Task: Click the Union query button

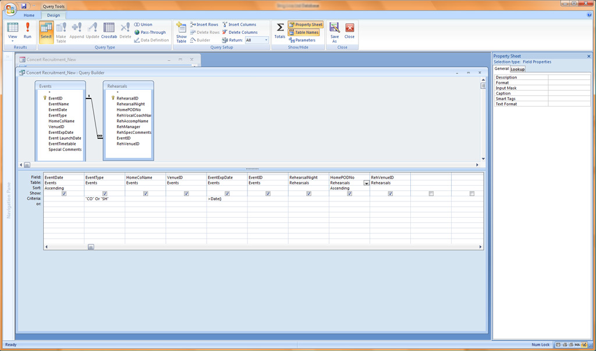Action: (143, 24)
